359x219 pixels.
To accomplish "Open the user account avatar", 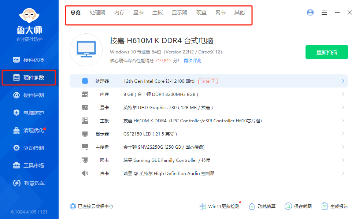I will pyautogui.click(x=310, y=12).
